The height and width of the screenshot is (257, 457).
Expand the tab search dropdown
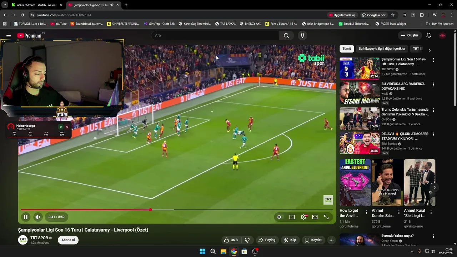click(x=4, y=5)
